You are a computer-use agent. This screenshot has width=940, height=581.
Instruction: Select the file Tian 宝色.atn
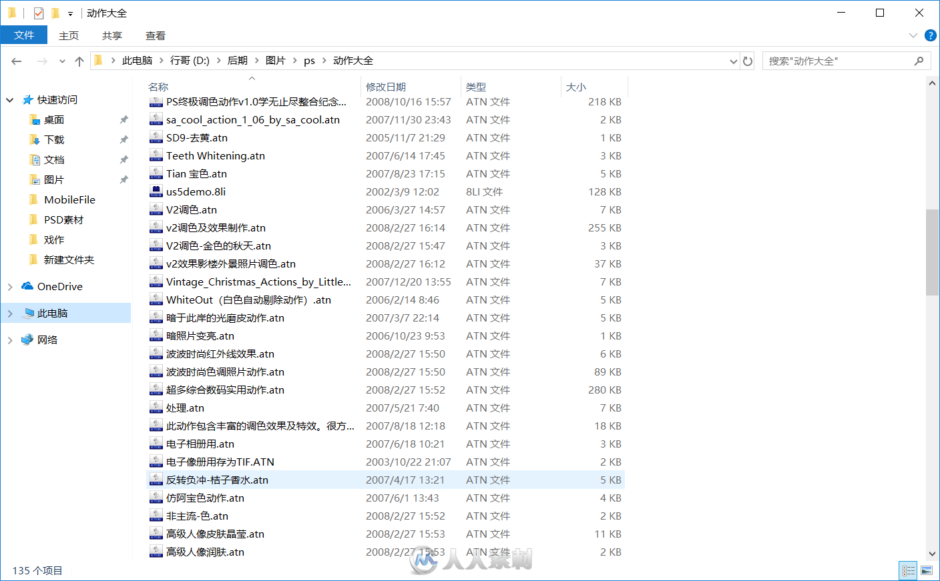[196, 174]
